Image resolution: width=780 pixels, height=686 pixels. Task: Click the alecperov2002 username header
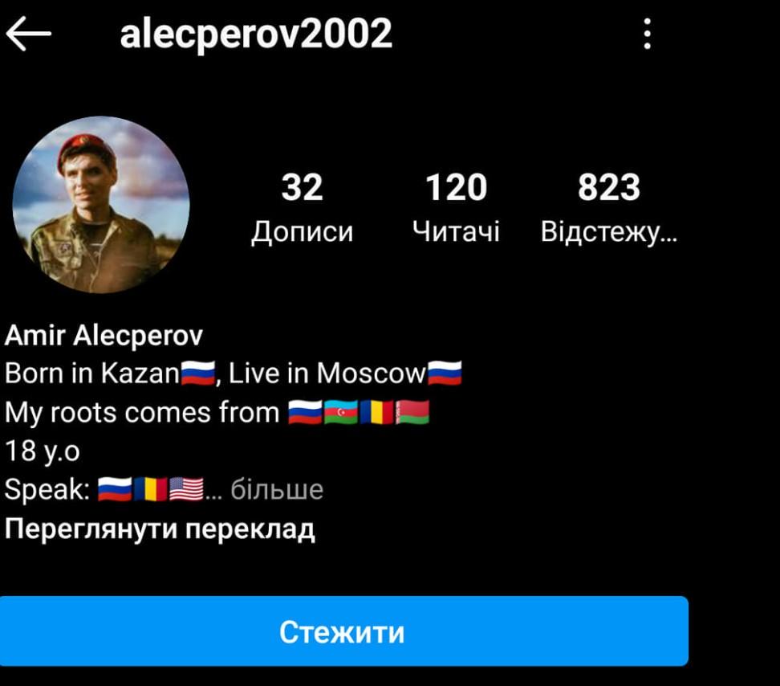coord(256,34)
